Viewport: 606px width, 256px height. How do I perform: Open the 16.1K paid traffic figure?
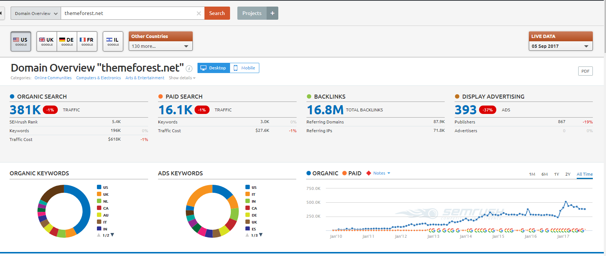175,110
